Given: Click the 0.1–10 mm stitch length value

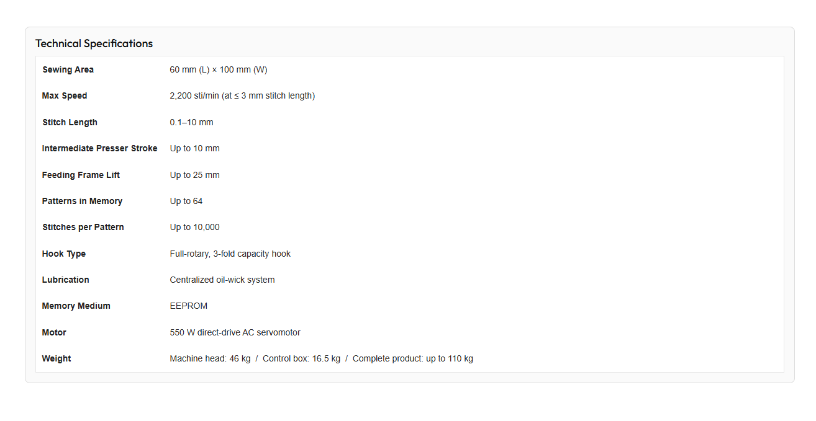Looking at the screenshot, I should point(191,122).
